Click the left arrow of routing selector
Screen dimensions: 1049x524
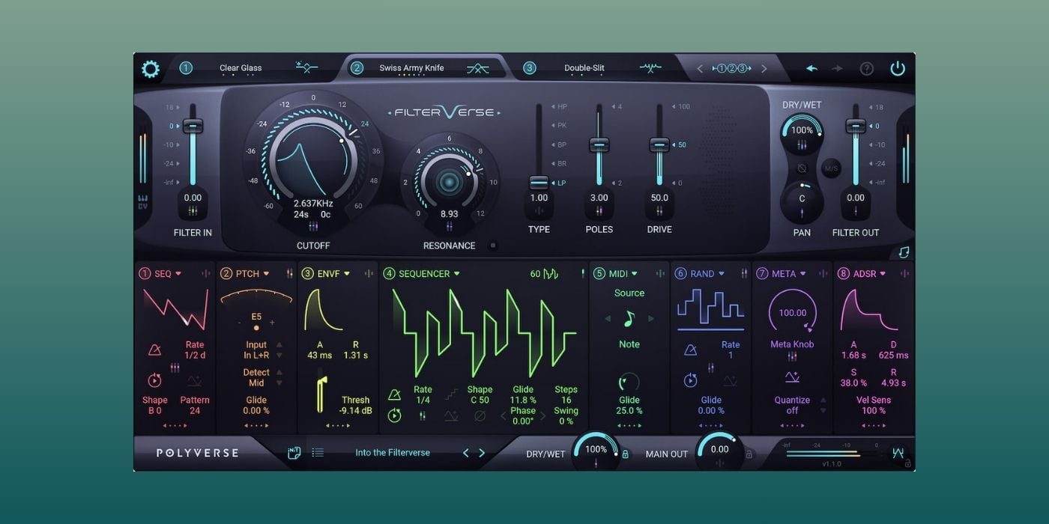701,69
